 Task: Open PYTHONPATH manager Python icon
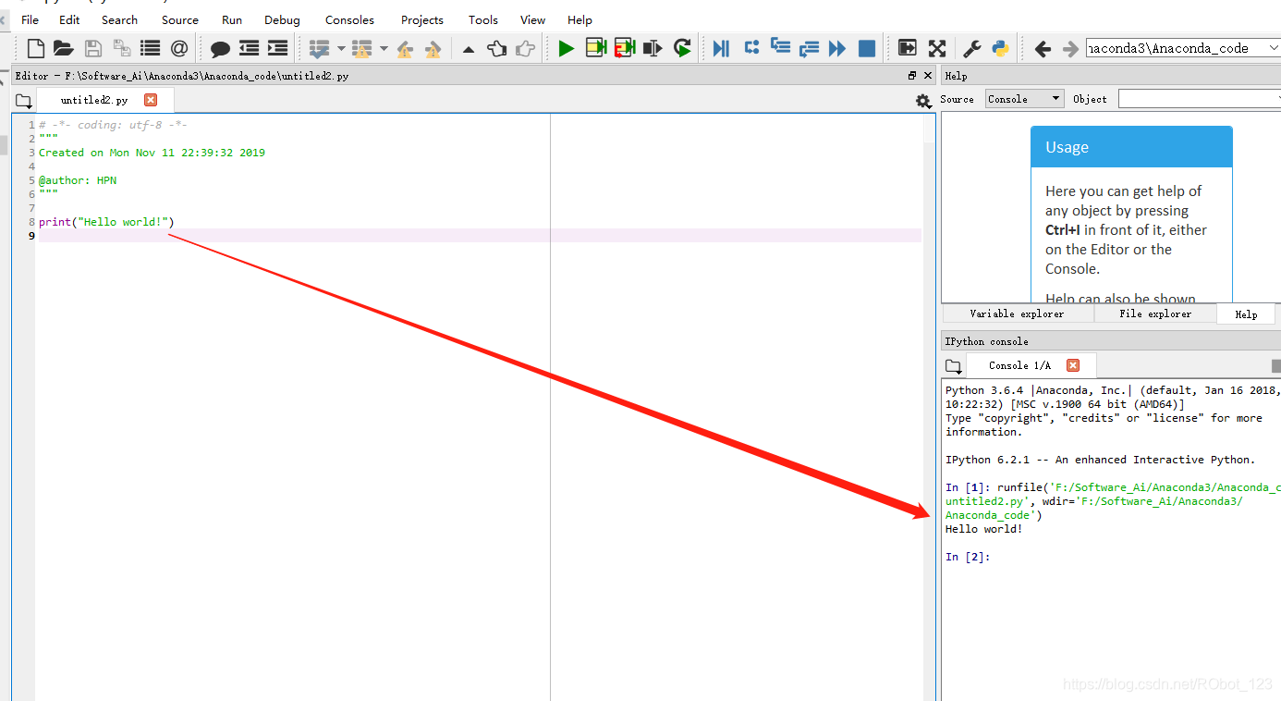(x=1000, y=48)
